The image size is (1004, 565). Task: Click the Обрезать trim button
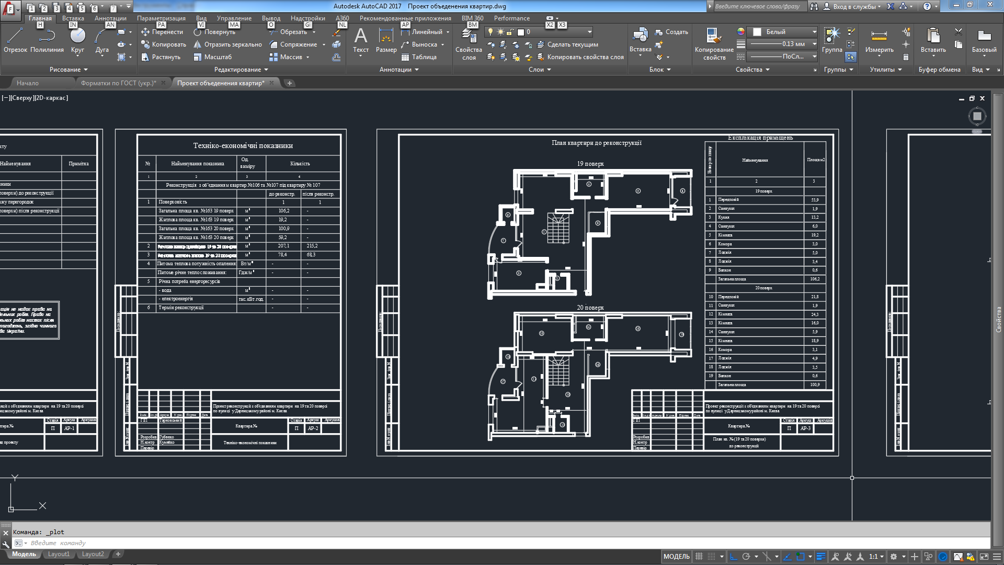[x=292, y=32]
